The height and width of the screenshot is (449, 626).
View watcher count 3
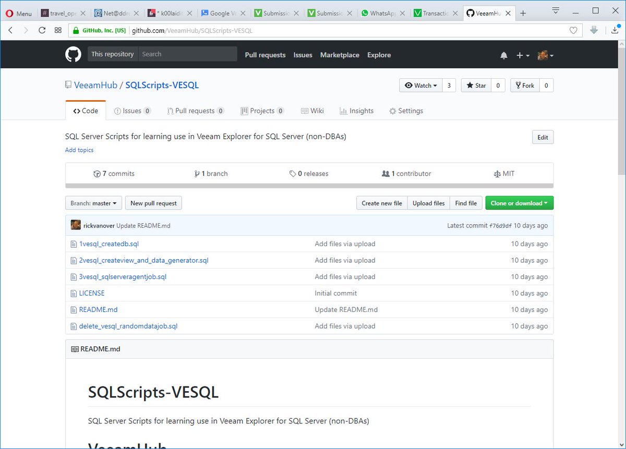tap(449, 86)
